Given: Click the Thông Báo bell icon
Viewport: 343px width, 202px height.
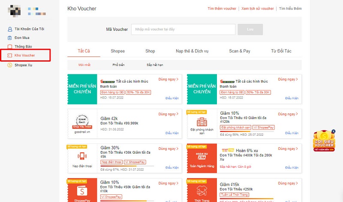Looking at the screenshot, I should click(10, 46).
